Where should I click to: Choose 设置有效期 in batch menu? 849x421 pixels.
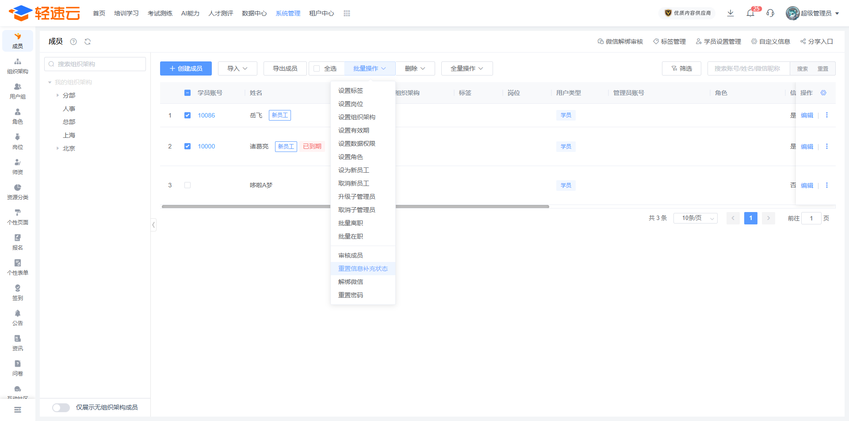354,130
